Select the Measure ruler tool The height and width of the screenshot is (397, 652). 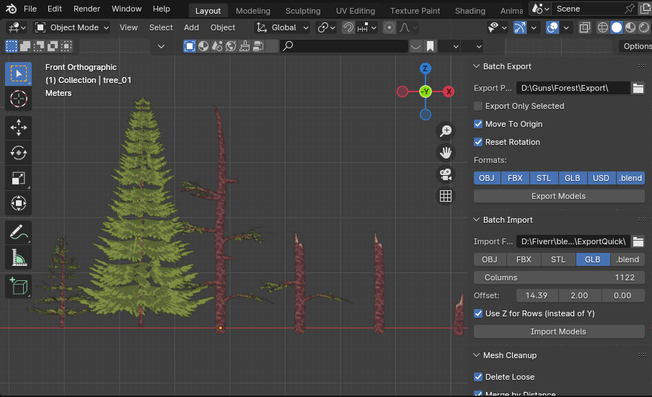[x=18, y=257]
